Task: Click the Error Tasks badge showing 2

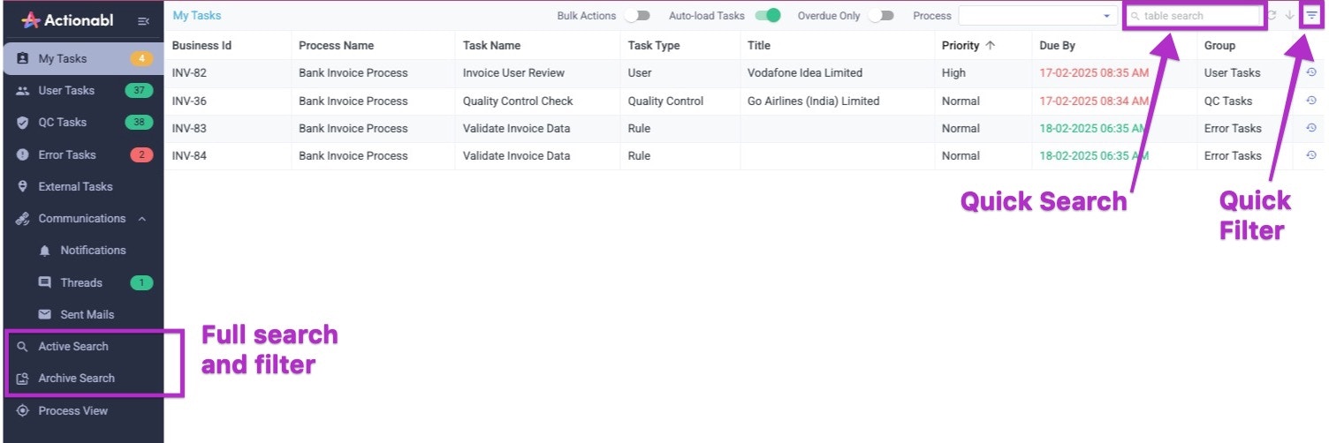Action: point(141,154)
